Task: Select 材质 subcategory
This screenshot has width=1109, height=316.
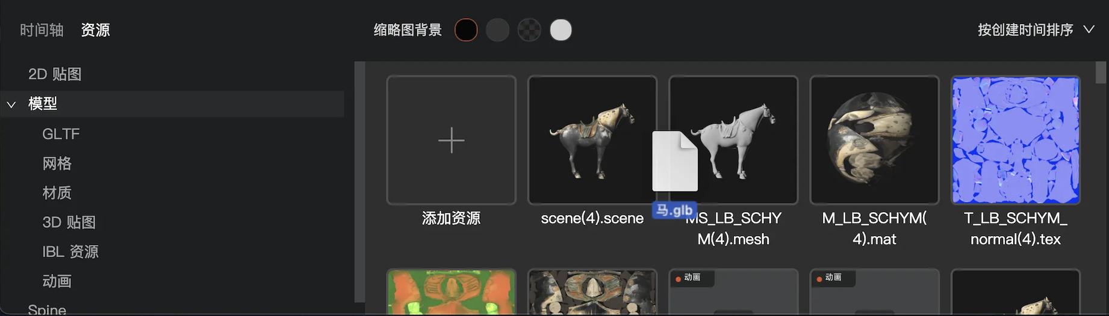Action: pos(57,193)
